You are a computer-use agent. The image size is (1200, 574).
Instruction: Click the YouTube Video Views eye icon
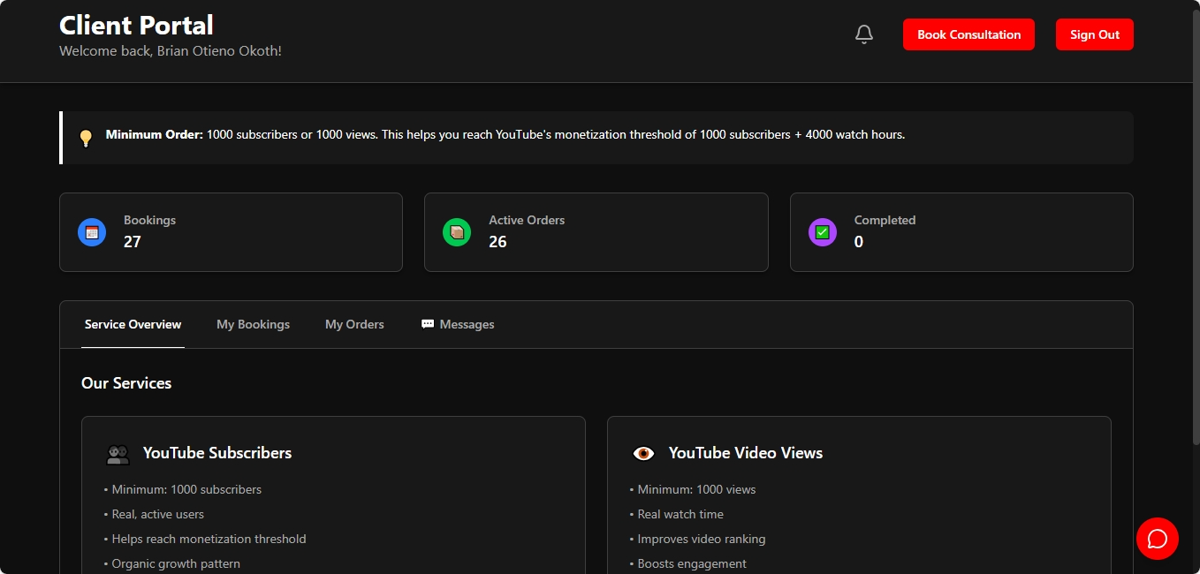pos(643,453)
